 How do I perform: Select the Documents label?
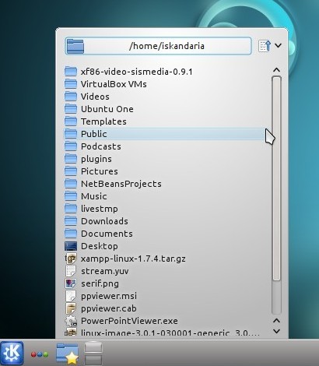(x=107, y=234)
